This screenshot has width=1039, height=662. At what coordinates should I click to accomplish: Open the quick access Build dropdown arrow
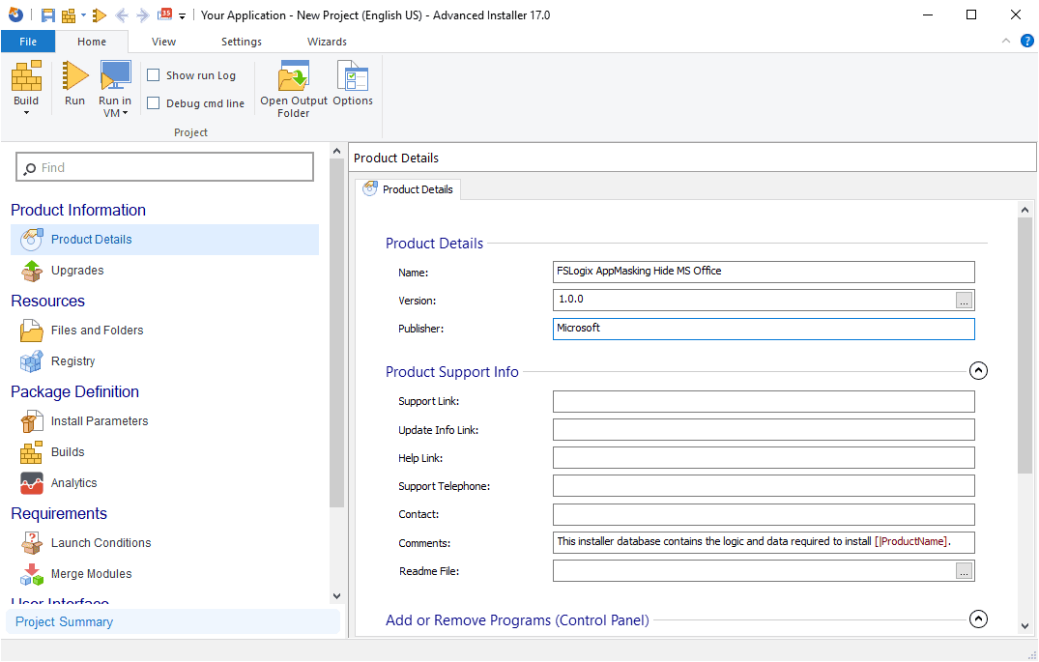click(x=83, y=15)
